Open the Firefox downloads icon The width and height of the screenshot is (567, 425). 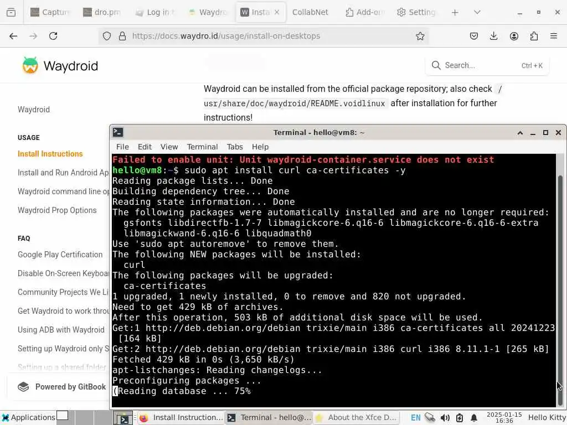pos(493,36)
